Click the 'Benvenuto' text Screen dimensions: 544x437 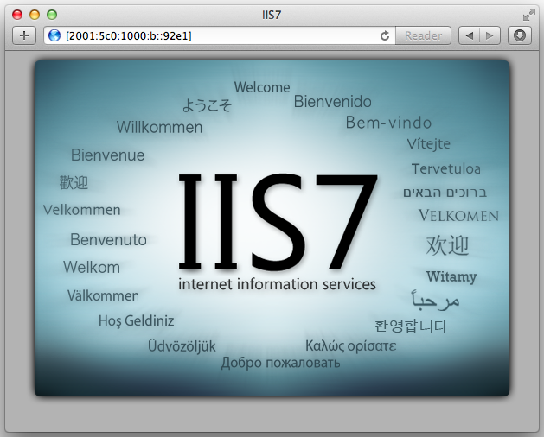click(108, 240)
